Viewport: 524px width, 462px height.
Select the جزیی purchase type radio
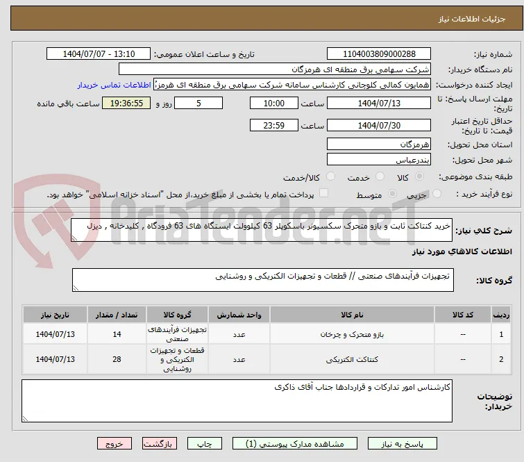437,193
